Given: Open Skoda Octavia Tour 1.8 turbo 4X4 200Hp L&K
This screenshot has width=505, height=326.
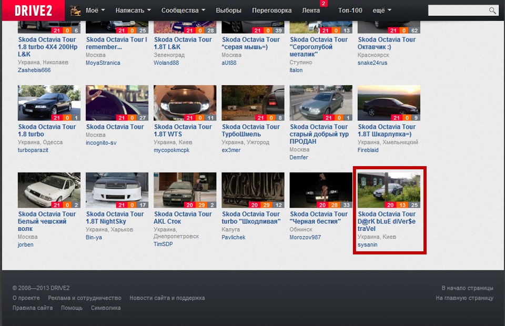Looking at the screenshot, I should (x=48, y=47).
